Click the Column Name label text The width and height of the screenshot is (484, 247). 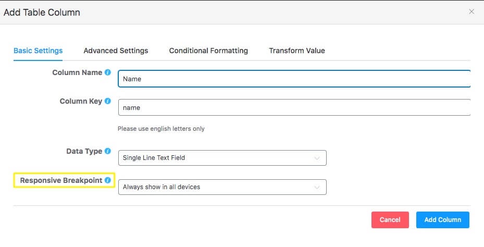coord(77,72)
